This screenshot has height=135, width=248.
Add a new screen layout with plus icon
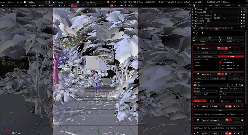click(47, 2)
